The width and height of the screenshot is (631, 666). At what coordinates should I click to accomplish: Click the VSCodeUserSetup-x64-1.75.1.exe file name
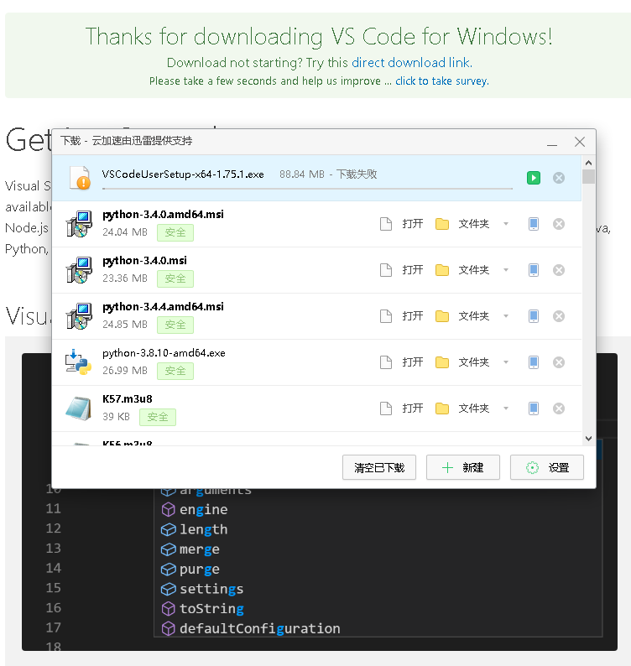pos(183,174)
